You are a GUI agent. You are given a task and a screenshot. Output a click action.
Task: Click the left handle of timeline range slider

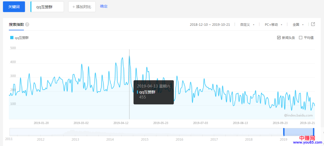(284, 132)
